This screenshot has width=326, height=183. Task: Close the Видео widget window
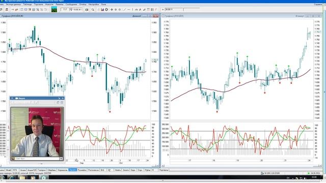(x=63, y=98)
